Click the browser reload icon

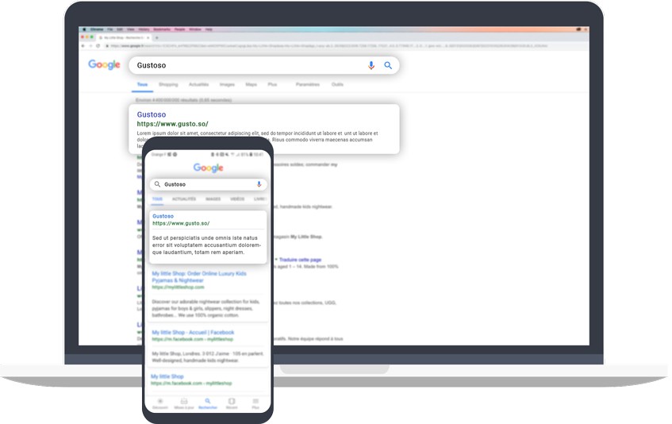tap(98, 46)
